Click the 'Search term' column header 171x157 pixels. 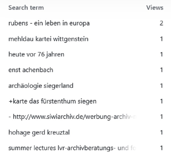tap(26, 8)
